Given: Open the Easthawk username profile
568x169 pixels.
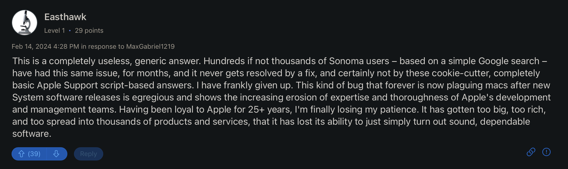Looking at the screenshot, I should [x=65, y=17].
